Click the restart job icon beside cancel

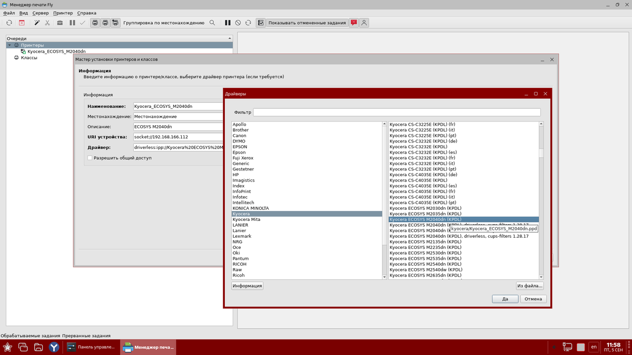point(248,23)
